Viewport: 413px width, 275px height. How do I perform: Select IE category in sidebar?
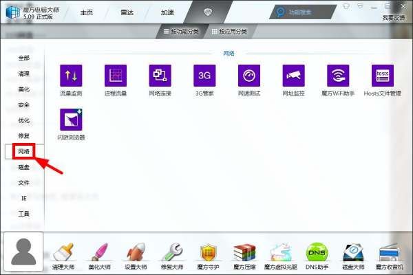[23, 198]
